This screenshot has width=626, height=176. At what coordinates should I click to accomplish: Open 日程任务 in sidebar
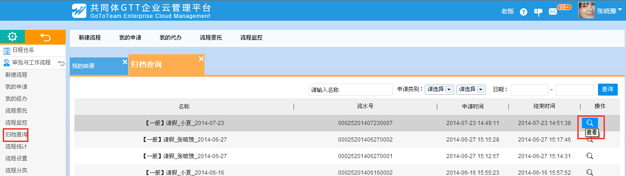[x=23, y=50]
